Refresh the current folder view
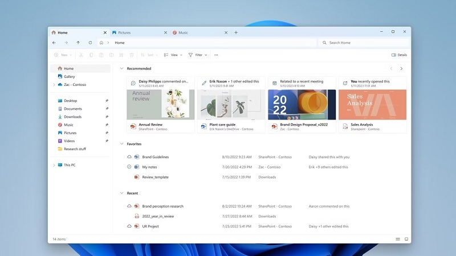The image size is (456, 256). point(90,43)
